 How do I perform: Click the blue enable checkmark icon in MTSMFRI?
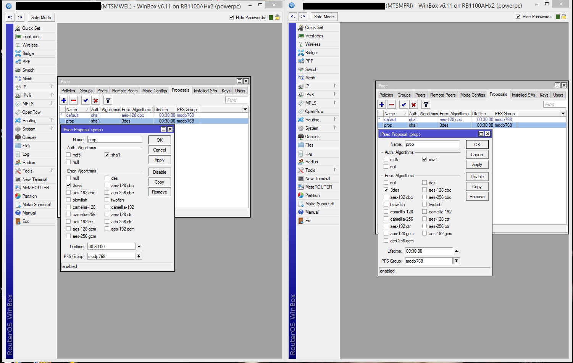click(404, 105)
